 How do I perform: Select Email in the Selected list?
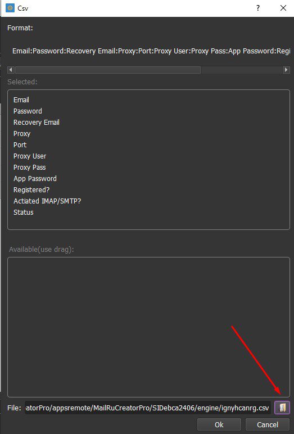tap(21, 100)
